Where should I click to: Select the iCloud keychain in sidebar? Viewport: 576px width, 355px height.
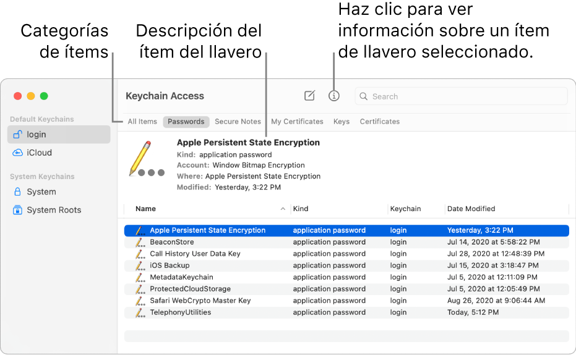[x=59, y=152]
